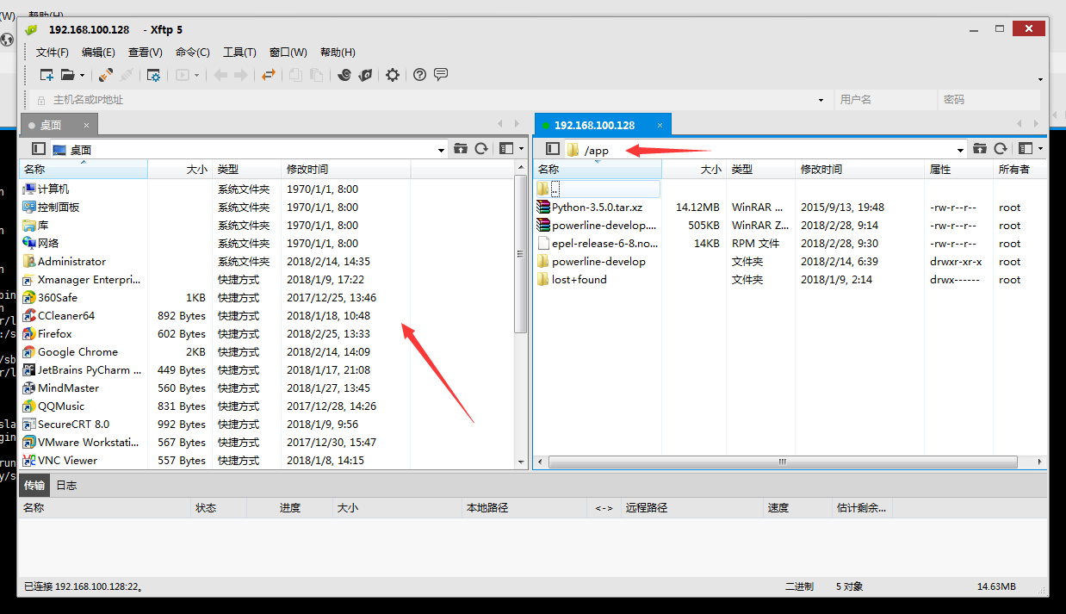
Task: Click the remote pane horizontal scrollbar
Action: coord(784,462)
